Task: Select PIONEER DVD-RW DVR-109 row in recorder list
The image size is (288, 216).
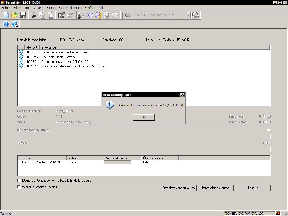Action: click(144, 162)
